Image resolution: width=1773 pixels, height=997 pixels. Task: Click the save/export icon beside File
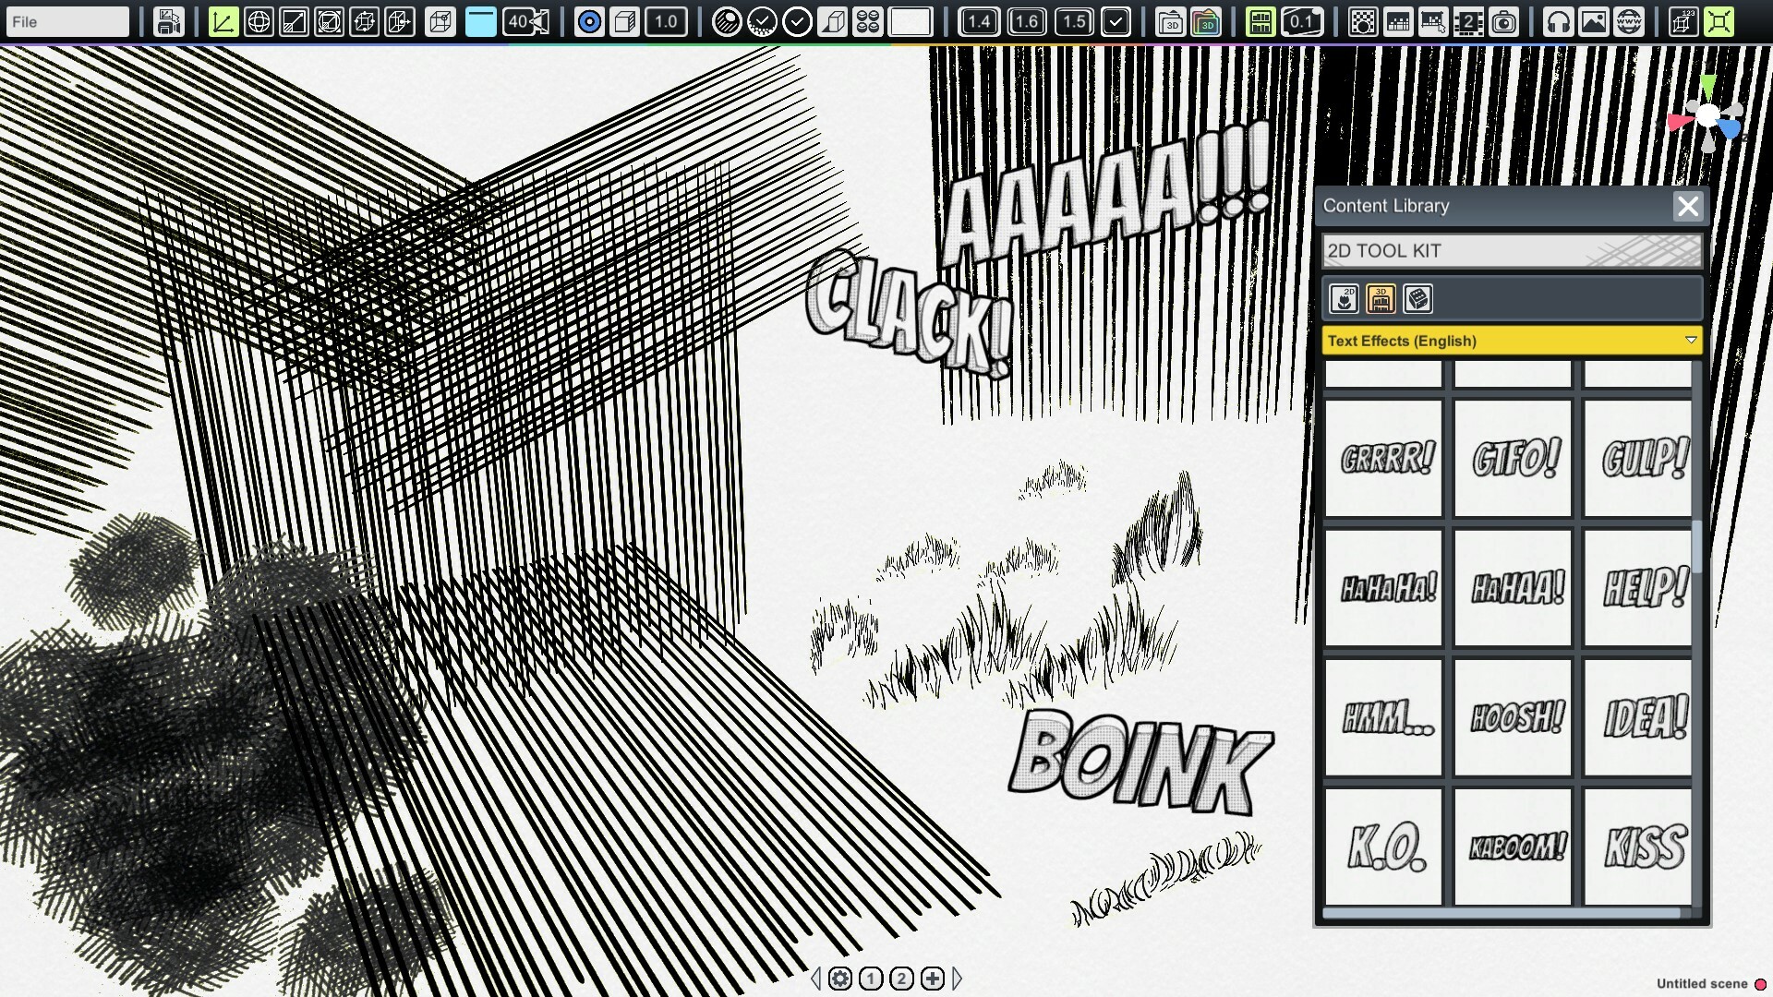coord(169,20)
